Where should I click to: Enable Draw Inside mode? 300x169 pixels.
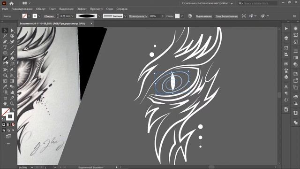[x=13, y=131]
